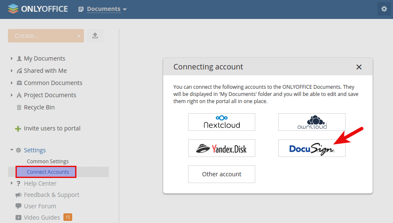Click the green plus Invite users icon
Screen dimensions: 393x223
coord(18,129)
